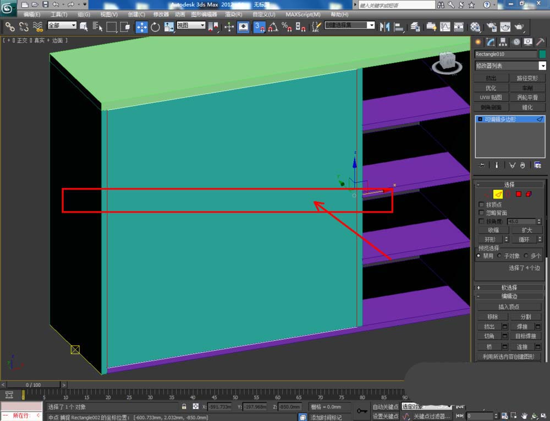Activate the Select and Scale tool
550x421 pixels.
pyautogui.click(x=169, y=27)
